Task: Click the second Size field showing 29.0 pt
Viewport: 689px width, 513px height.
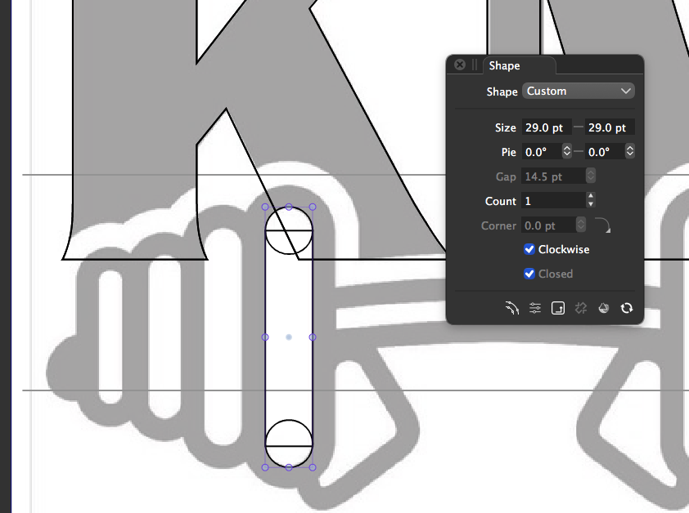Action: coord(610,127)
